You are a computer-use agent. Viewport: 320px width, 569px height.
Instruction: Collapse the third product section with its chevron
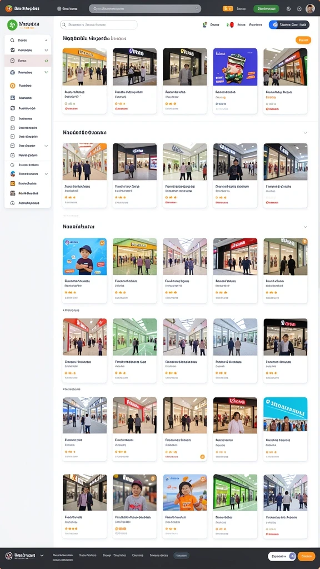(305, 227)
